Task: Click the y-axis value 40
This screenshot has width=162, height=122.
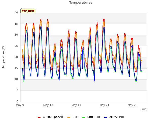Action: click(16, 13)
